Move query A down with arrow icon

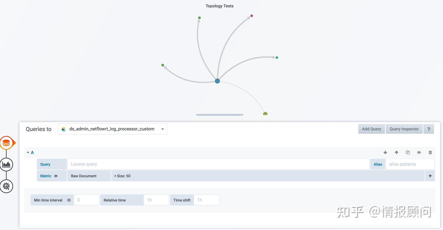click(385, 153)
